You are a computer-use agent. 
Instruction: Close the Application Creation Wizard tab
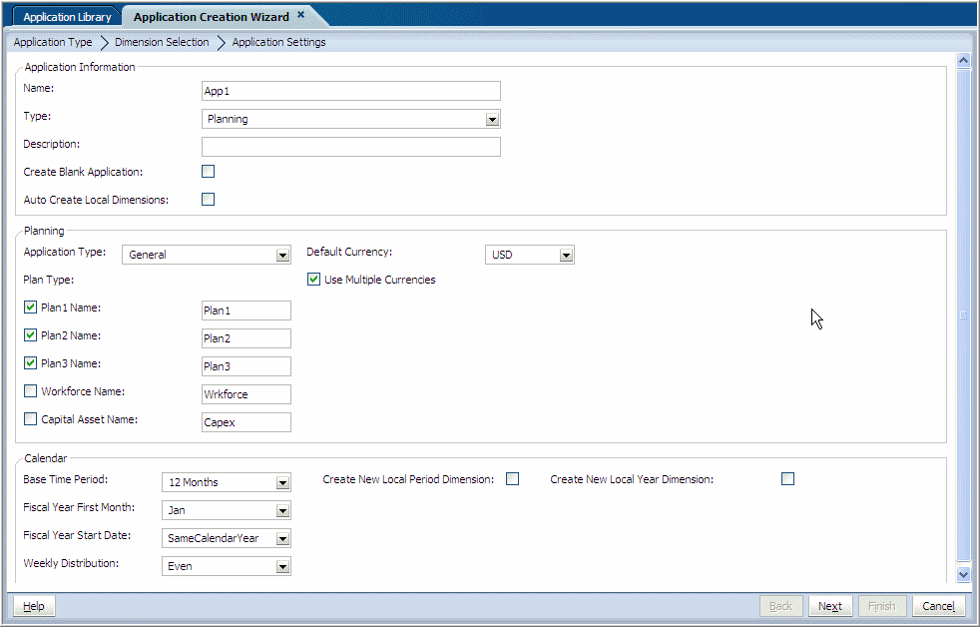tap(301, 15)
